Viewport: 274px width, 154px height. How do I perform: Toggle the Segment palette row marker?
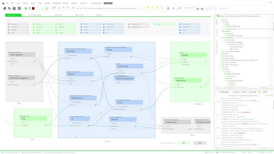pos(9,24)
